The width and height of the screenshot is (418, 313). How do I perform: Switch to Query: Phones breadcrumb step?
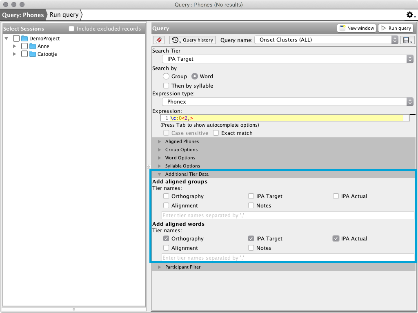click(x=23, y=15)
